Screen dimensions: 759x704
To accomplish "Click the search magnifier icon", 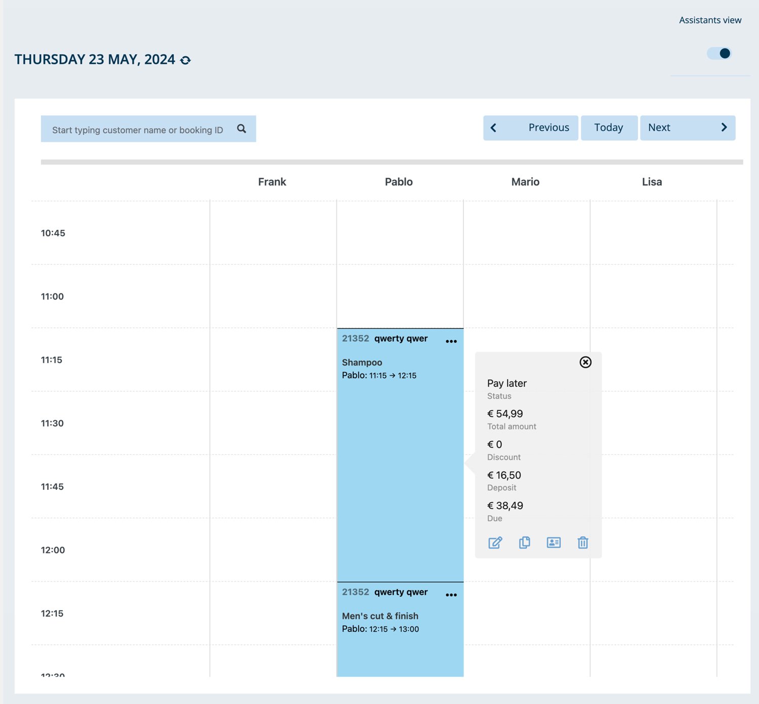I will pos(241,129).
